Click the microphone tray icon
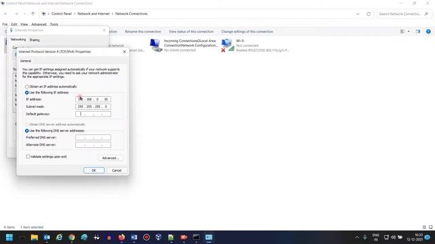Viewport: 435px width, 244px height. 365,237
